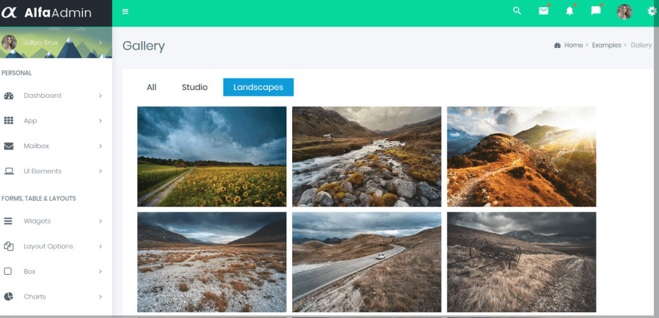The image size is (659, 318).
Task: Click the UI Elements laptop icon
Action: click(x=9, y=171)
